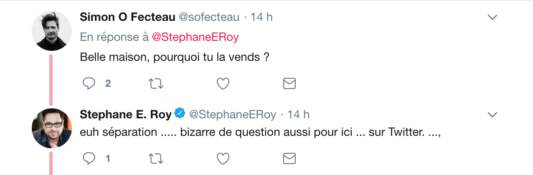The width and height of the screenshot is (533, 175).
Task: Open Stephane E. Roy's display name
Action: [125, 114]
